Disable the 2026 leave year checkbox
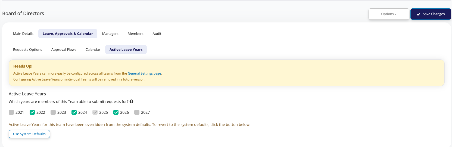 (116, 112)
